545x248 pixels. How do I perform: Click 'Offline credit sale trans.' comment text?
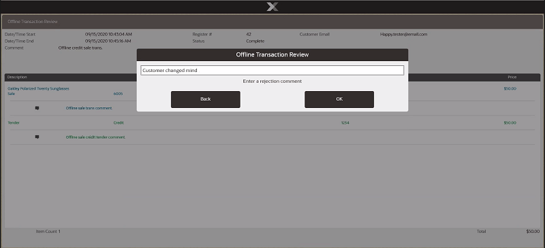(x=80, y=48)
